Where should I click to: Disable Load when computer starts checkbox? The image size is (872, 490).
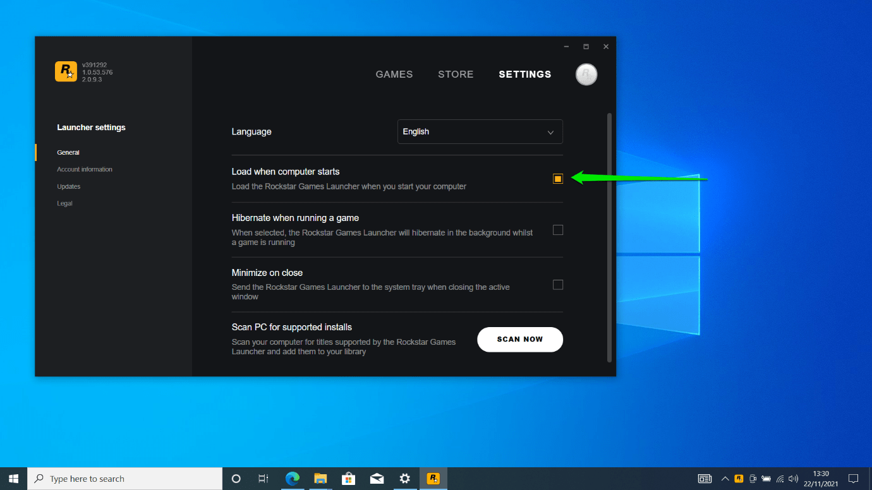(557, 179)
